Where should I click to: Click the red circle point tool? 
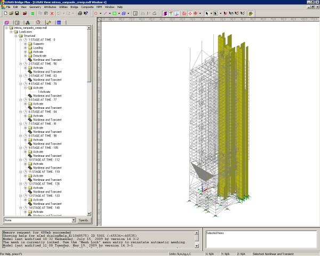click(95, 12)
